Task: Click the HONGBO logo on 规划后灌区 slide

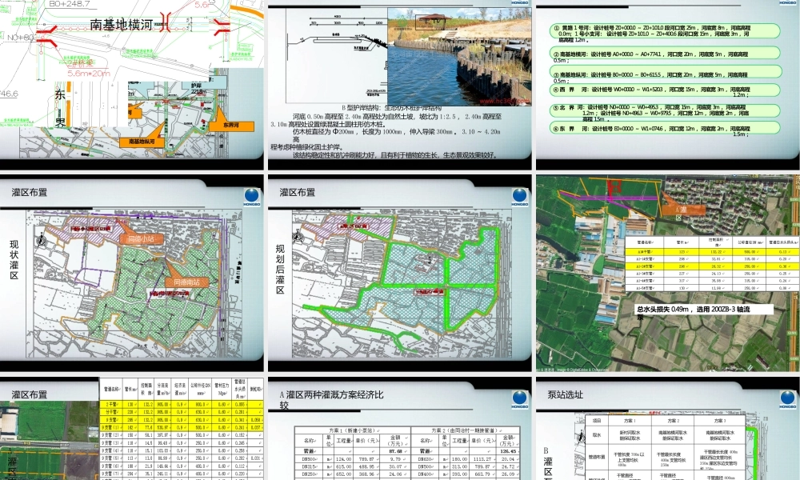Action: point(520,197)
